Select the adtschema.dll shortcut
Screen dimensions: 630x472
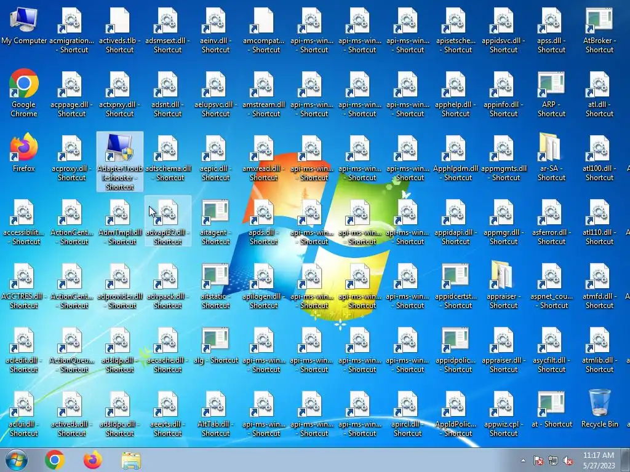click(x=167, y=157)
